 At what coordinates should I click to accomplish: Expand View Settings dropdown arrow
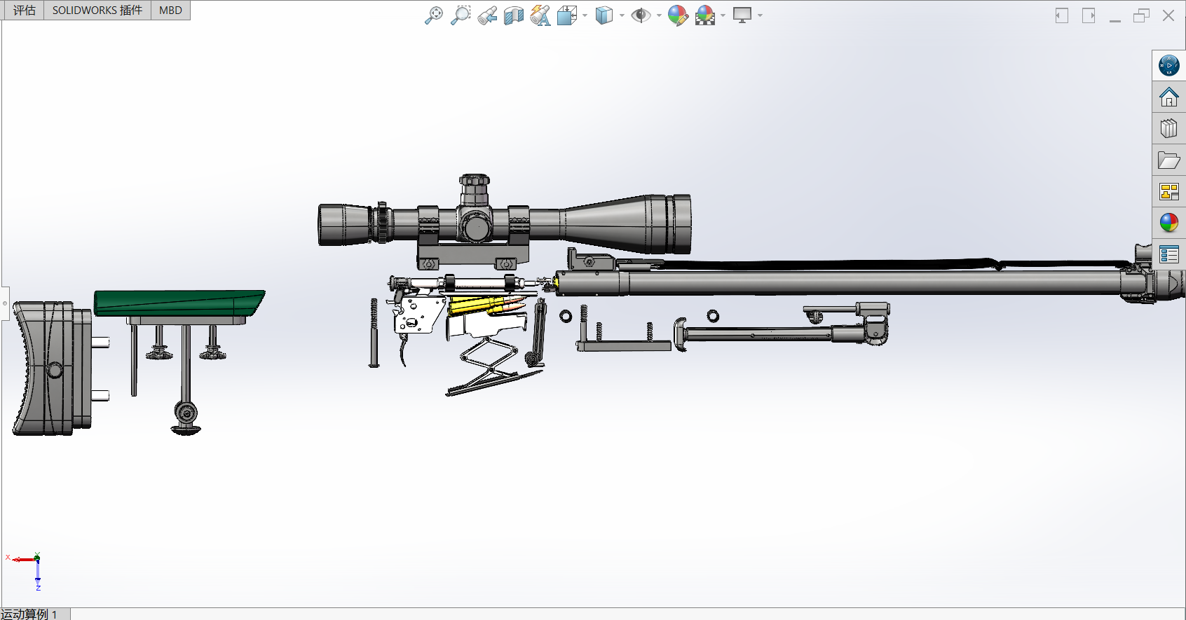[x=760, y=15]
